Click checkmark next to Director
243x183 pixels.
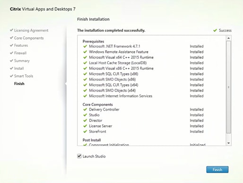(85, 121)
